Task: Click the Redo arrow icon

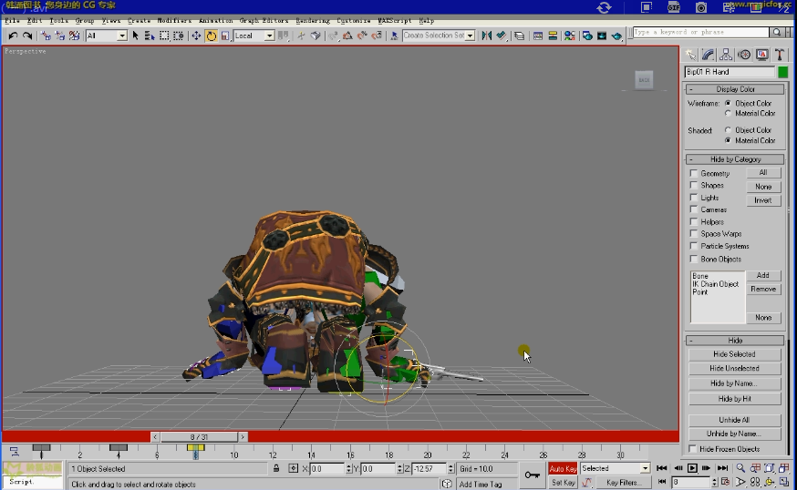Action: [27, 36]
